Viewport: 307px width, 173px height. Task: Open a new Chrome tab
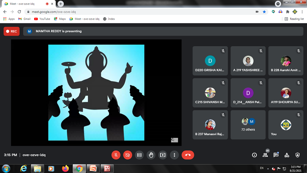click(61, 4)
